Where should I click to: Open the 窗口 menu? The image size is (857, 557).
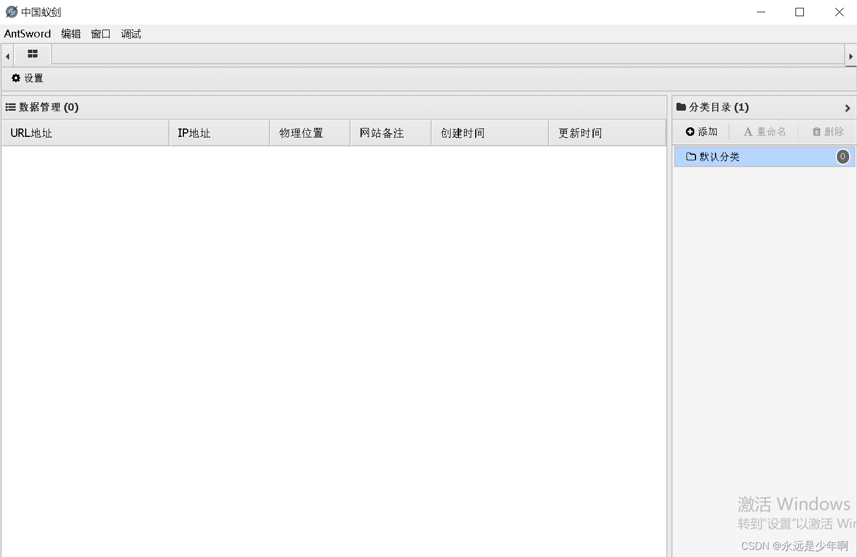(x=101, y=34)
